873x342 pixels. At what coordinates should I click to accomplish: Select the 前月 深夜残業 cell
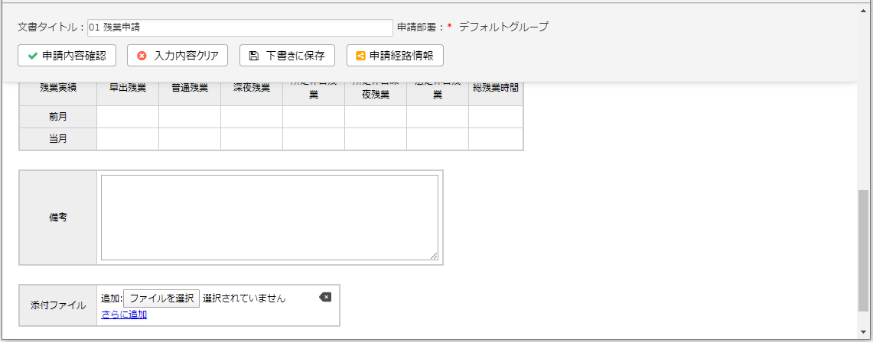point(252,117)
